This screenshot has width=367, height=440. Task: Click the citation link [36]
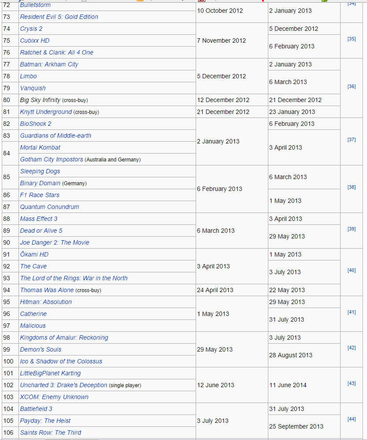[352, 86]
